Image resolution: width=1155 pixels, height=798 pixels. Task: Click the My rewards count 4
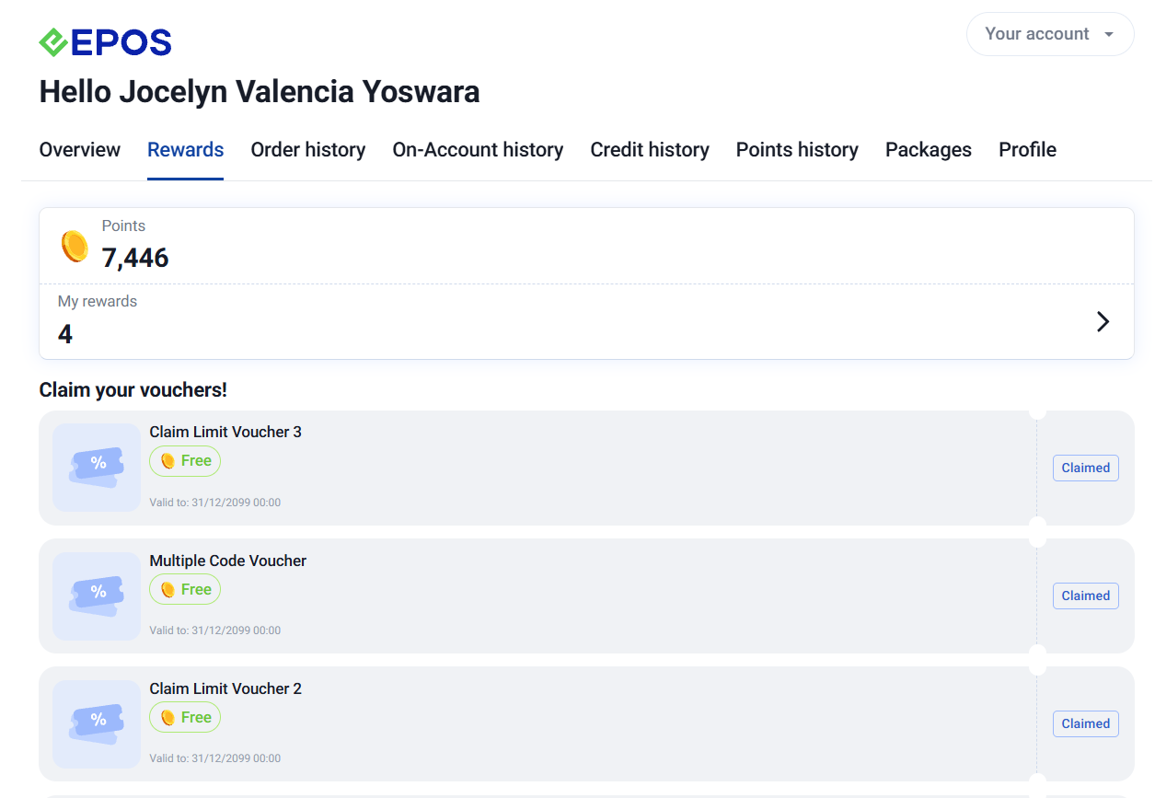[65, 333]
